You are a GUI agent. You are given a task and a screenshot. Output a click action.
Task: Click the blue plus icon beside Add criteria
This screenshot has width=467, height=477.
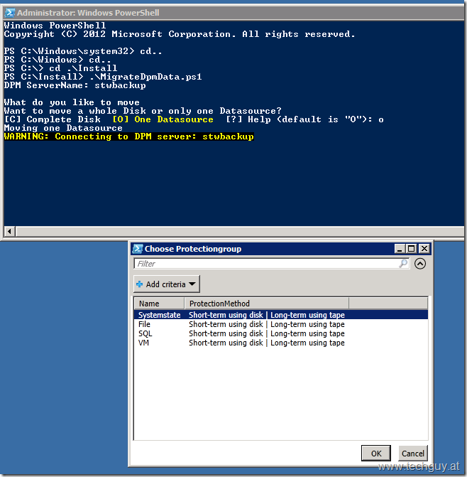139,284
